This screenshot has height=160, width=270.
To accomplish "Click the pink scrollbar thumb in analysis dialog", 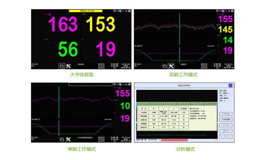I will coord(174,140).
